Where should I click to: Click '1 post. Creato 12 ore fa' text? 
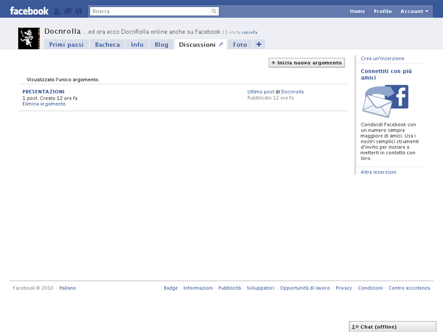coord(50,98)
